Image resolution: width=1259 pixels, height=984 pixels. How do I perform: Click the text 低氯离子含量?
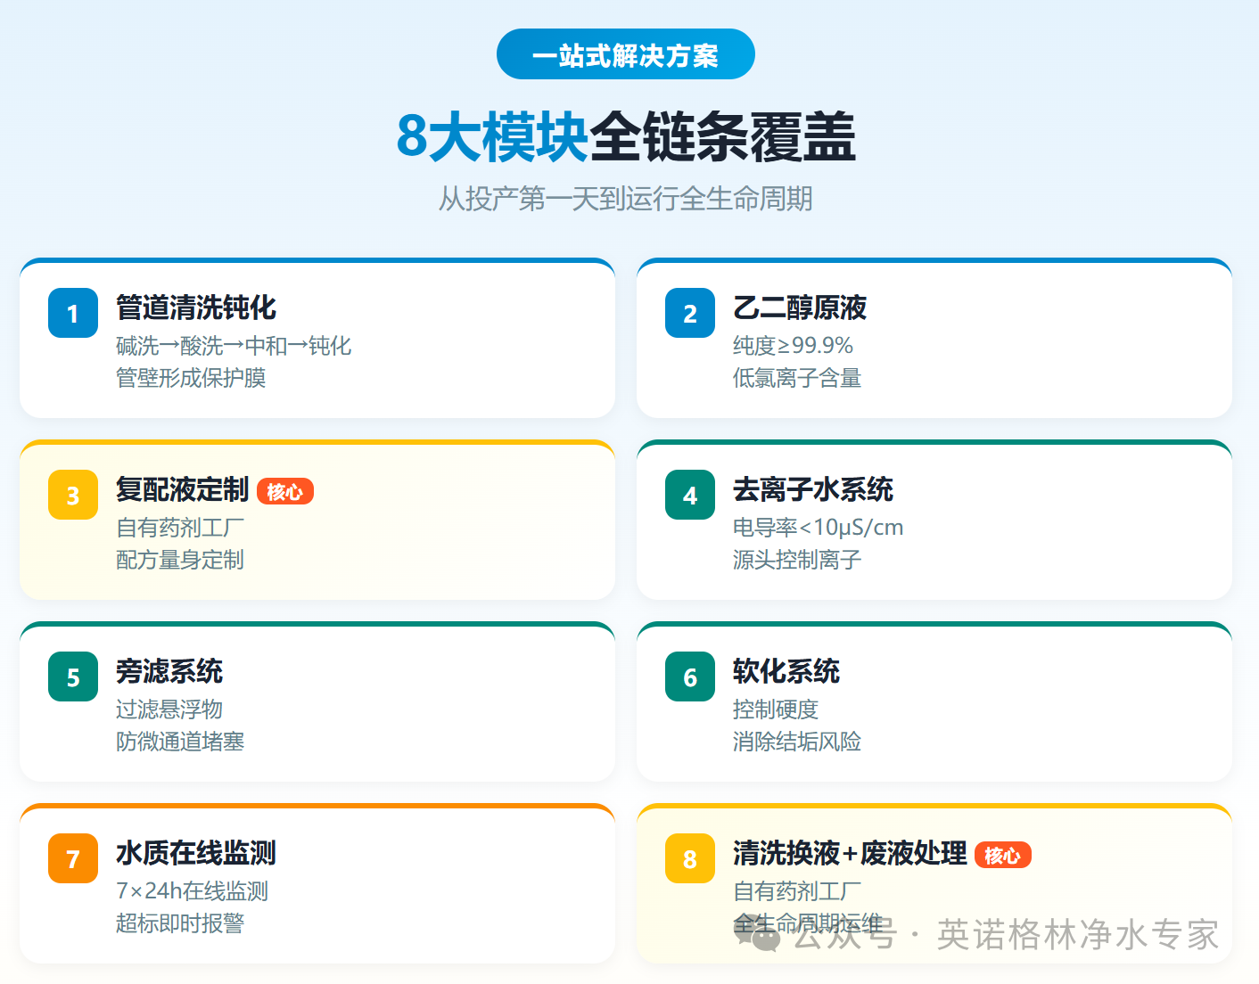click(797, 378)
